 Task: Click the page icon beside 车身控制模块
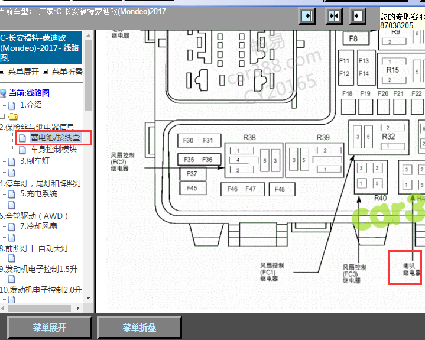pyautogui.click(x=22, y=150)
